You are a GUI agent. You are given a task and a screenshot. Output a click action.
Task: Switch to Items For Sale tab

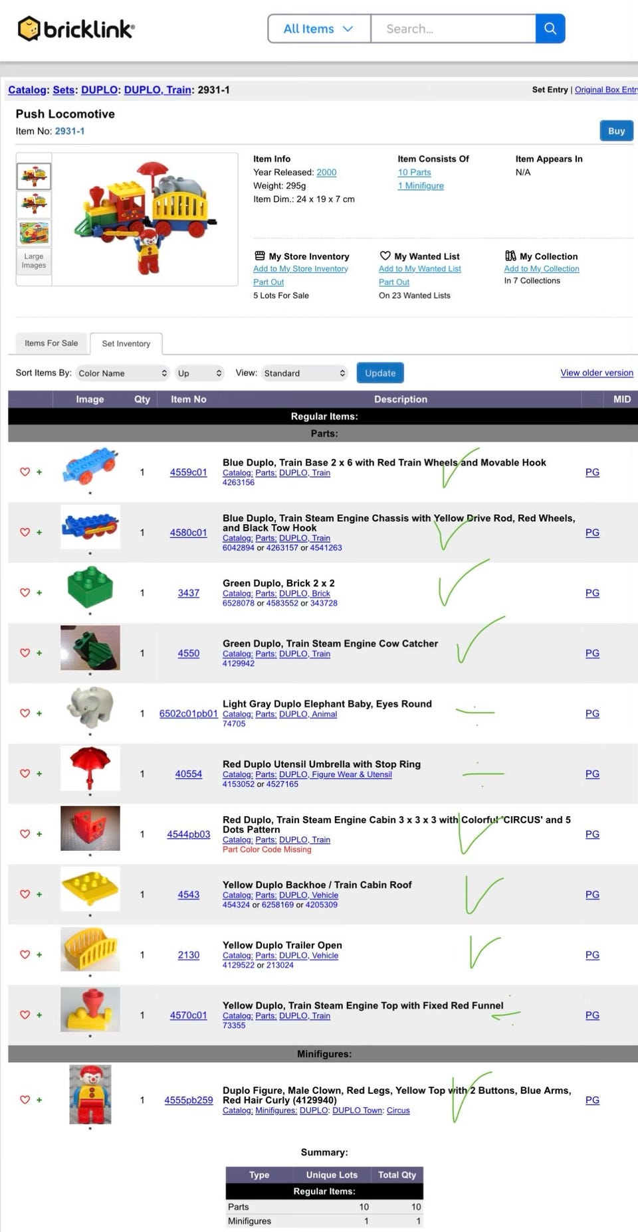pyautogui.click(x=51, y=343)
